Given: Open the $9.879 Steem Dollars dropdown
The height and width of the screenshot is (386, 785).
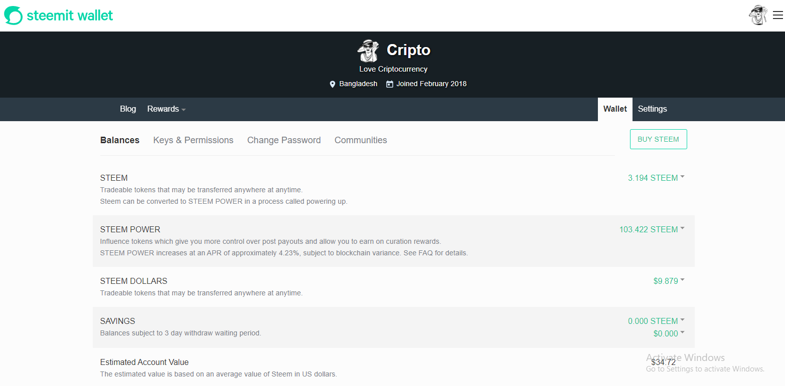Looking at the screenshot, I should (669, 281).
